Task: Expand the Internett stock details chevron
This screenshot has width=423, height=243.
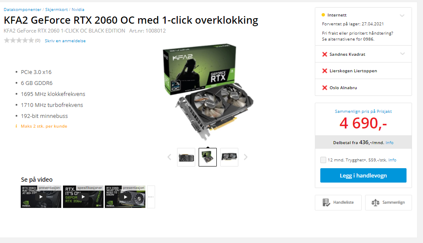Action: pos(402,15)
